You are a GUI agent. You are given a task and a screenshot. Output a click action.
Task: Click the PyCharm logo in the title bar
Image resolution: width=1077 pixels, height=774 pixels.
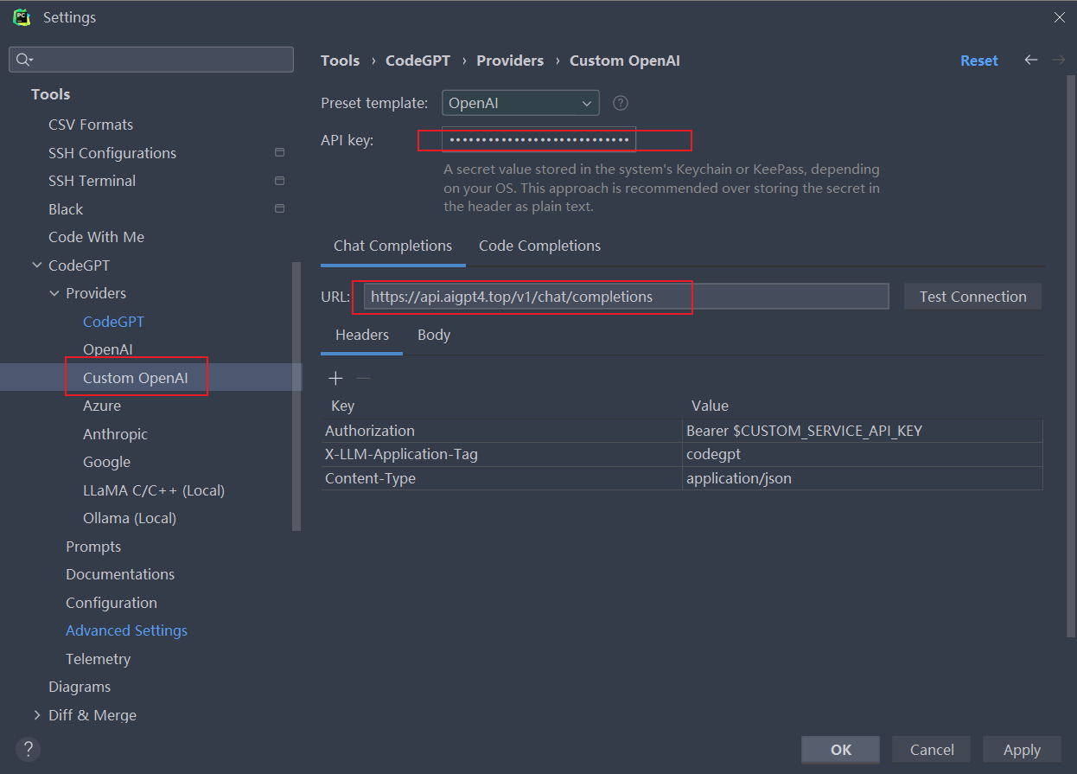click(x=22, y=16)
